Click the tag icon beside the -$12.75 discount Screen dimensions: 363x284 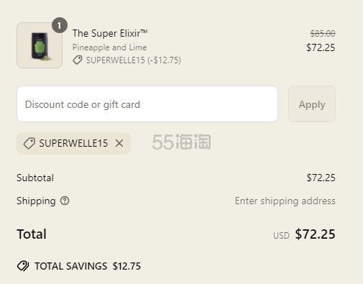[78, 60]
